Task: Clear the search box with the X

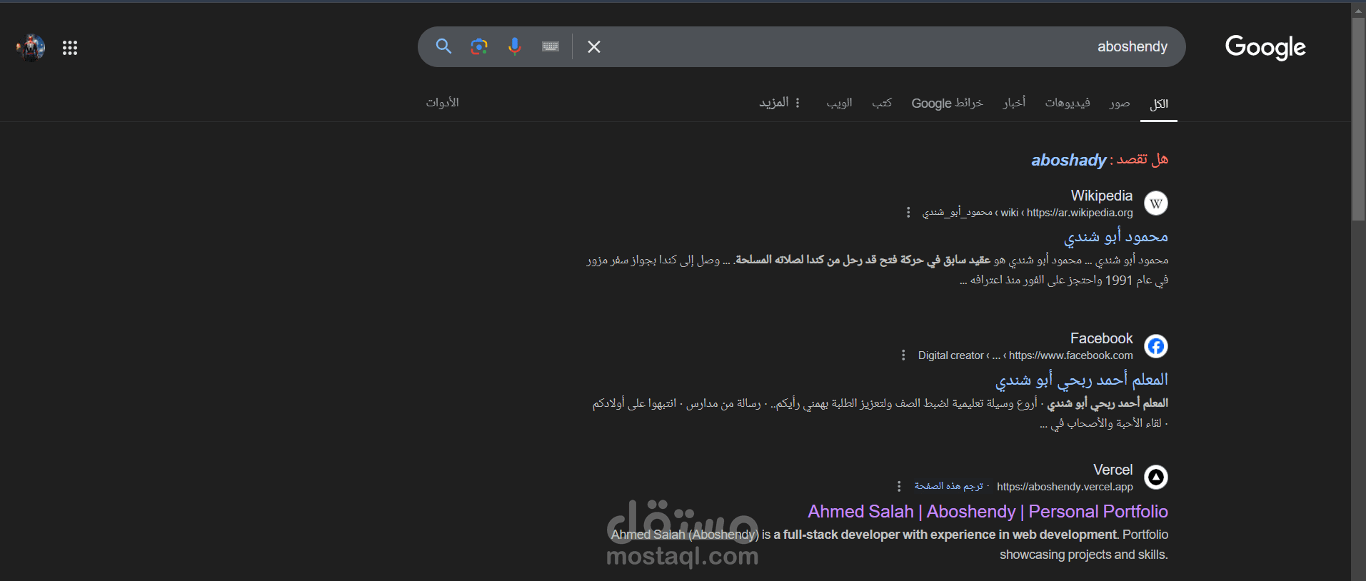Action: [594, 46]
